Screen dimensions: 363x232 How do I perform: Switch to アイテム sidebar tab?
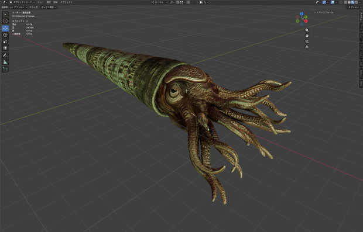pyautogui.click(x=361, y=16)
